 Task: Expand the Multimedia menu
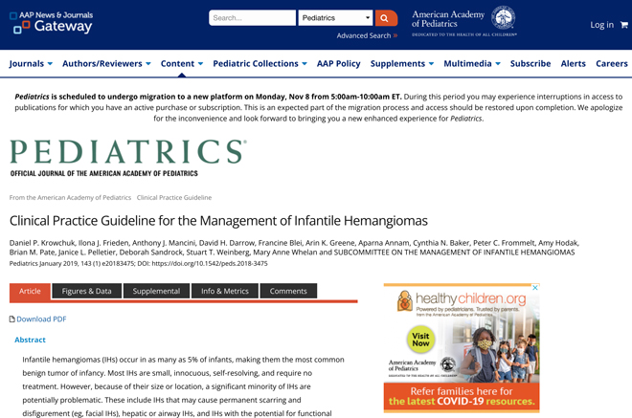pos(472,64)
